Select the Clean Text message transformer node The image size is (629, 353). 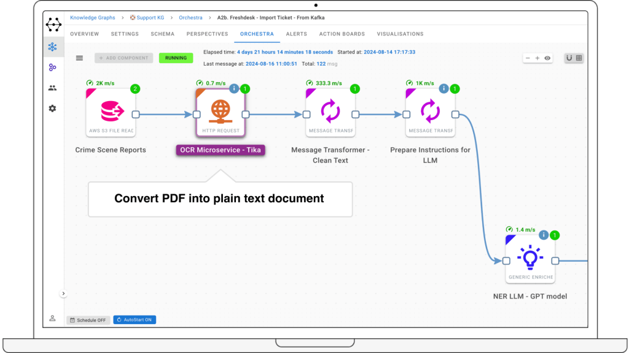(x=330, y=113)
